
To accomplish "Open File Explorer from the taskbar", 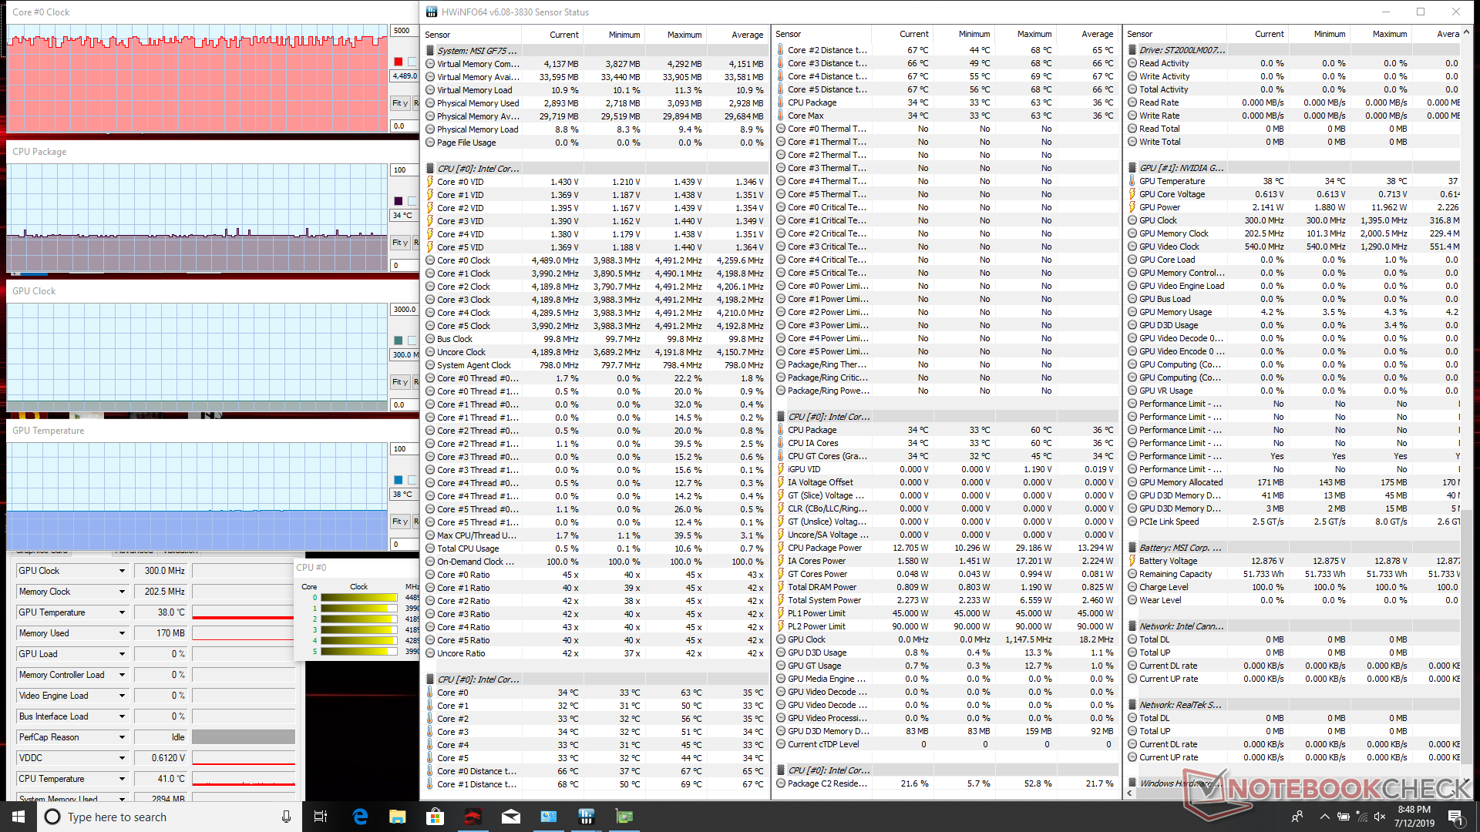I will pyautogui.click(x=398, y=817).
